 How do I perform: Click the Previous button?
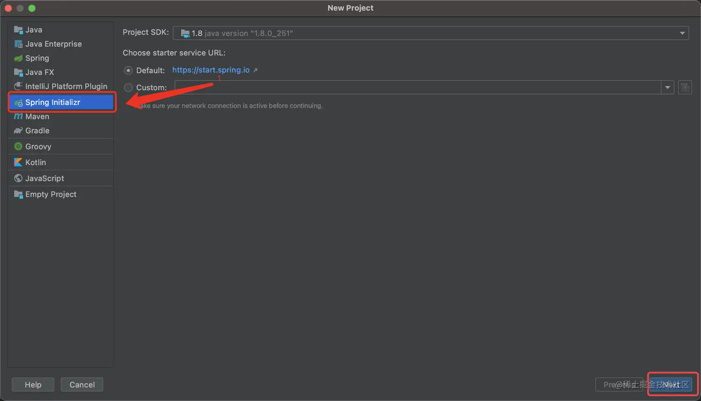619,385
